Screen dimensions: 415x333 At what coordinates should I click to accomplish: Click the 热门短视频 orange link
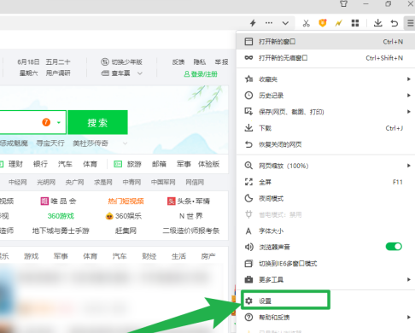(x=126, y=202)
